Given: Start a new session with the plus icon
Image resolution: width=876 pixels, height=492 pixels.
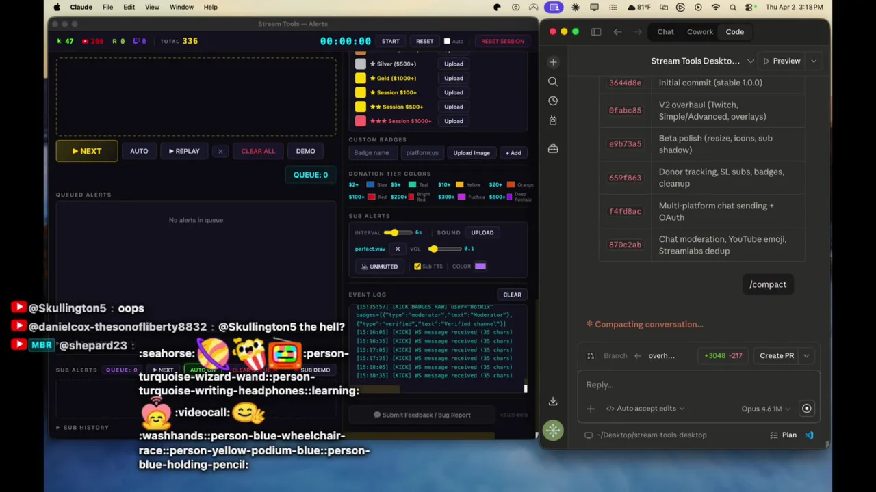Looking at the screenshot, I should 553,62.
